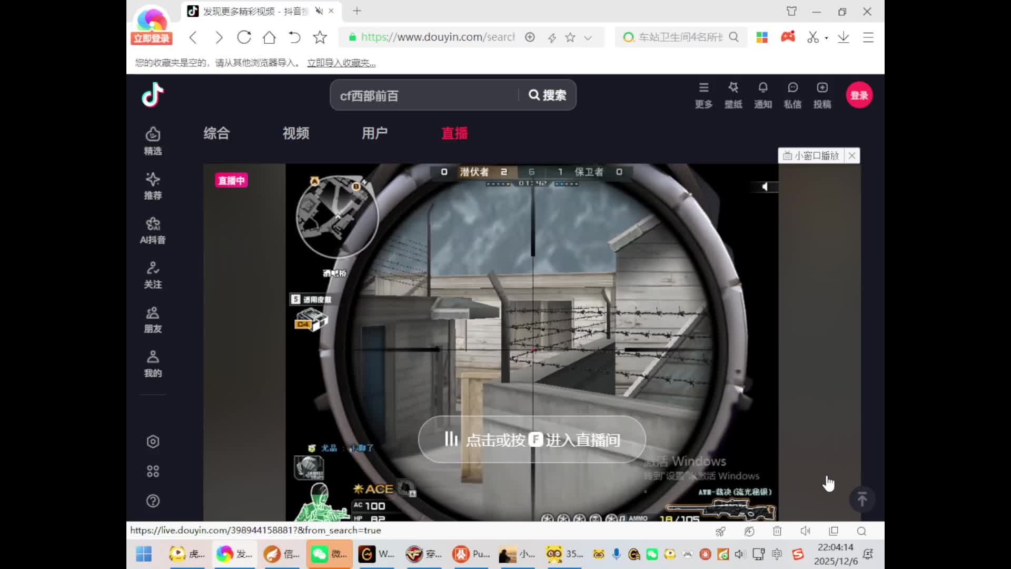Open AI抖音 from the sidebar
Screen dimensions: 1011x569
coord(153,230)
